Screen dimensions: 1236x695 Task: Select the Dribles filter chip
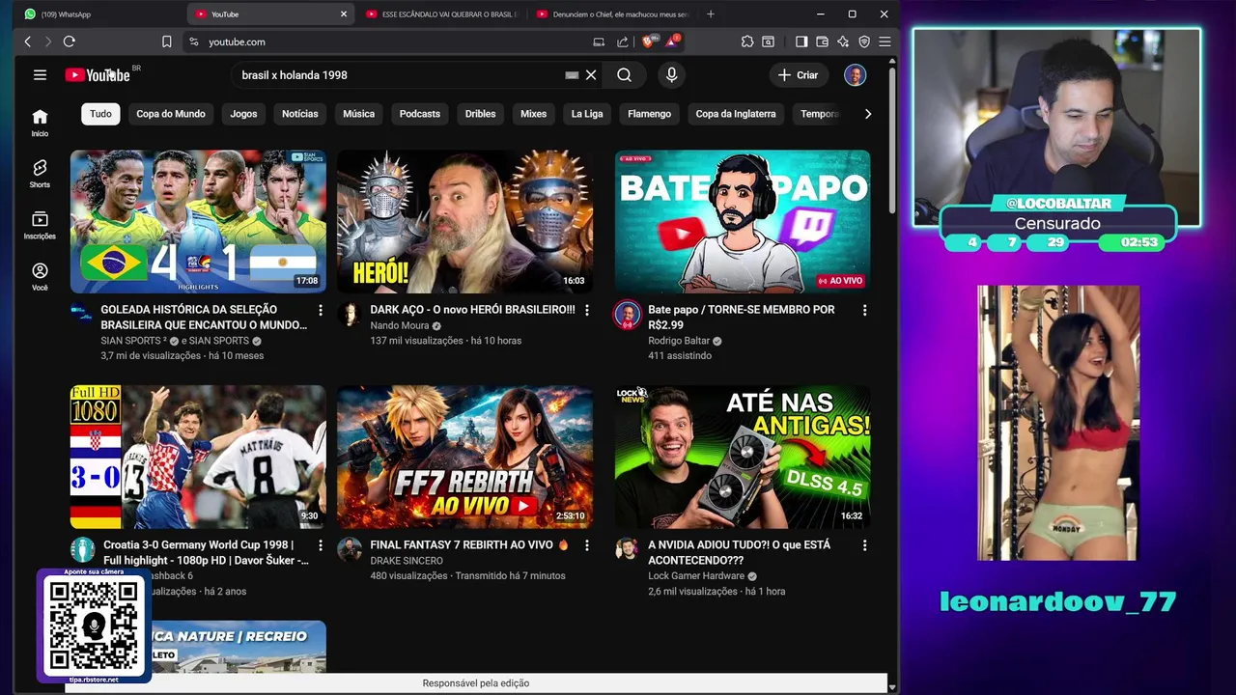point(480,114)
